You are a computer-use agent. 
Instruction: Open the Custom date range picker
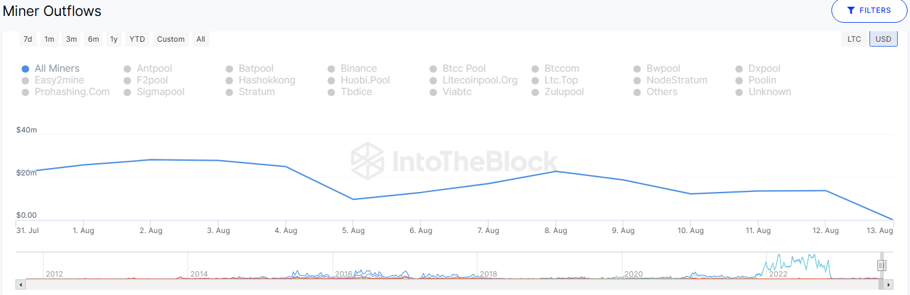tap(171, 39)
